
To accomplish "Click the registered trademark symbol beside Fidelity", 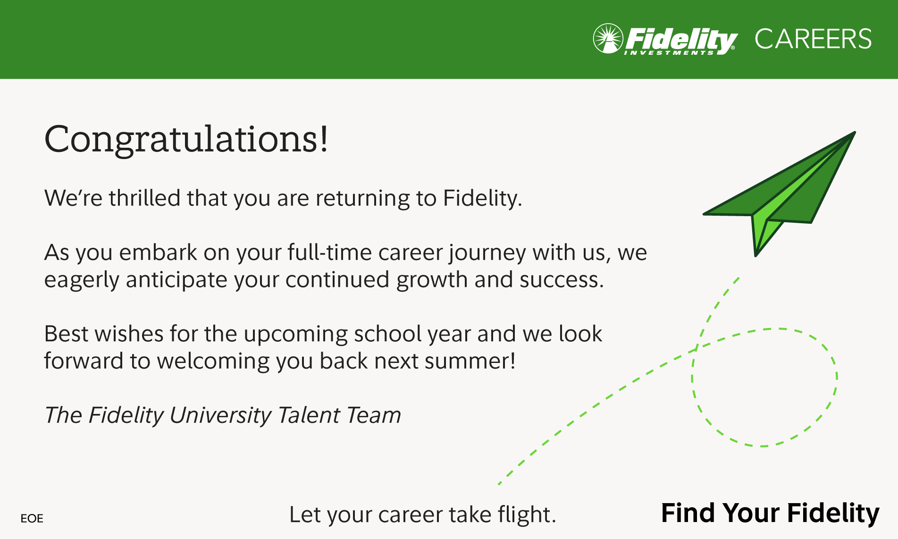I will 733,48.
